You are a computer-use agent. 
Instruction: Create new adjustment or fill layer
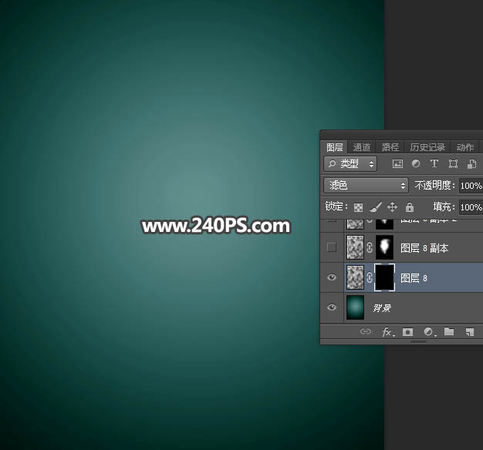tap(428, 332)
